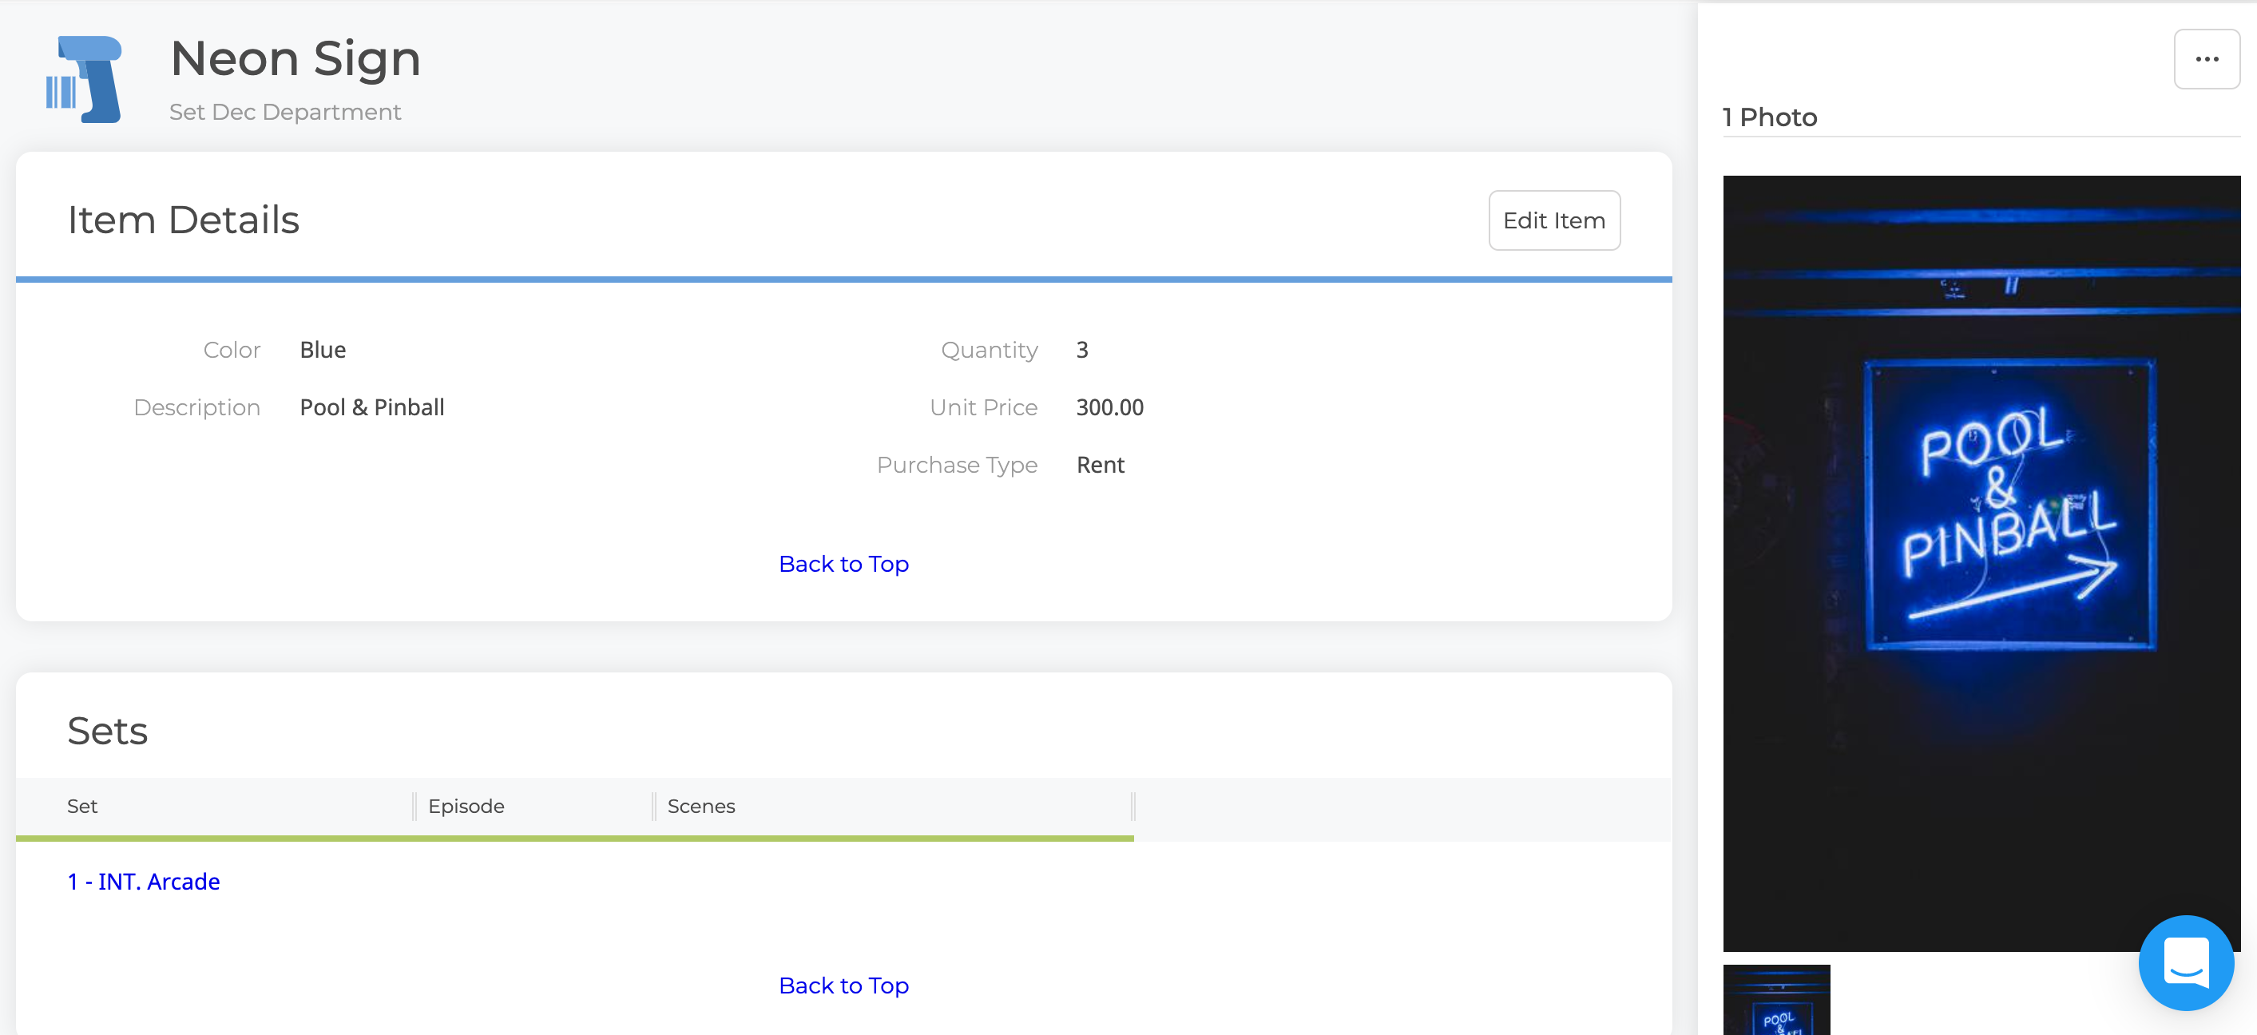Click Back to Top under Item Details
2257x1035 pixels.
843,564
